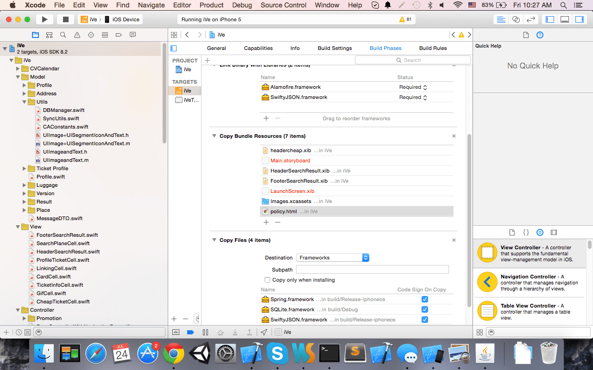Open the Destination Frameworks dropdown
This screenshot has width=593, height=370.
[333, 258]
